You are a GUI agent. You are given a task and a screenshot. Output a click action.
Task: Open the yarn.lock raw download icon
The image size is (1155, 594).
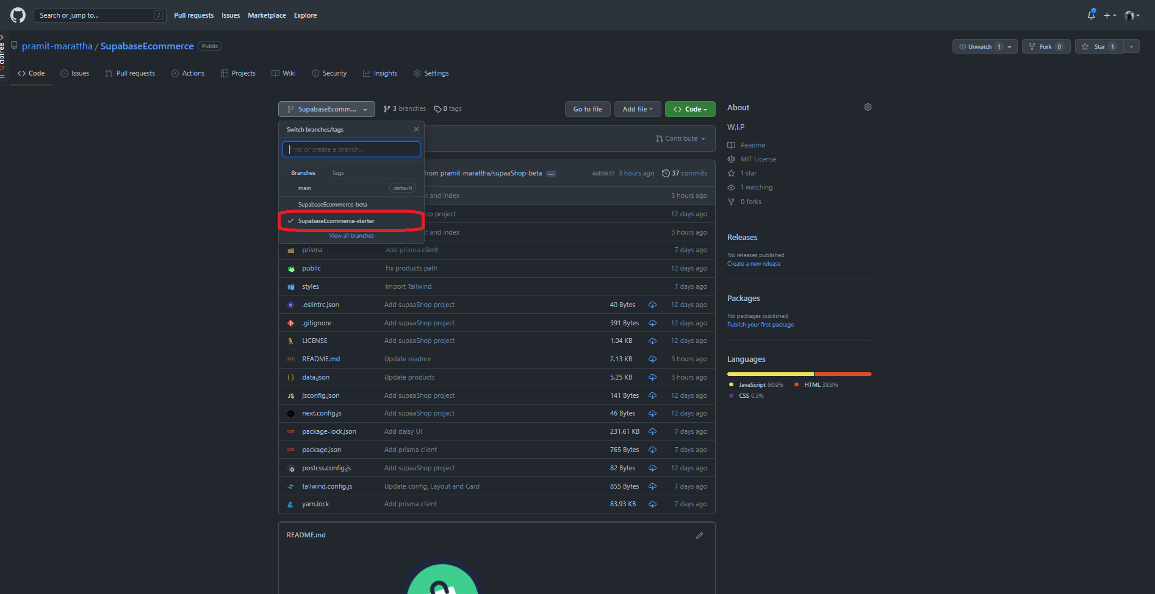pyautogui.click(x=652, y=504)
